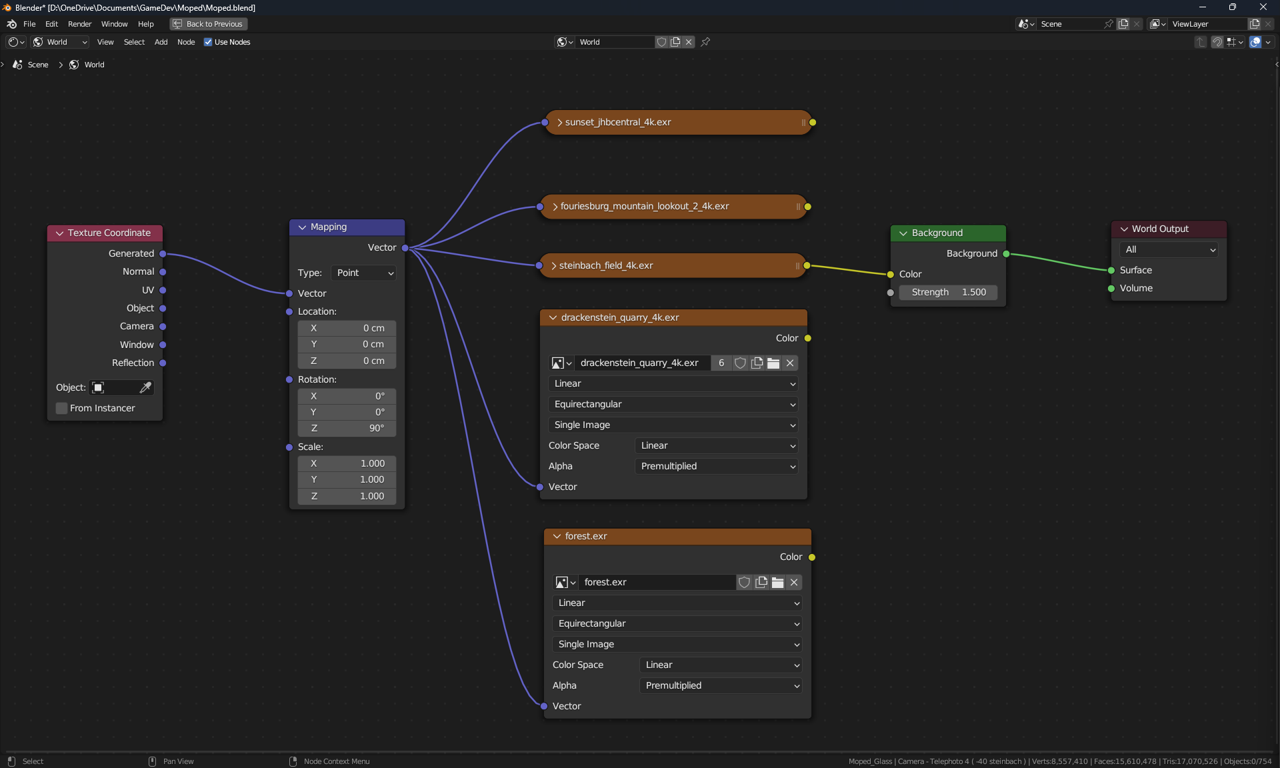
Task: Click the World breadcrumb link
Action: 93,65
